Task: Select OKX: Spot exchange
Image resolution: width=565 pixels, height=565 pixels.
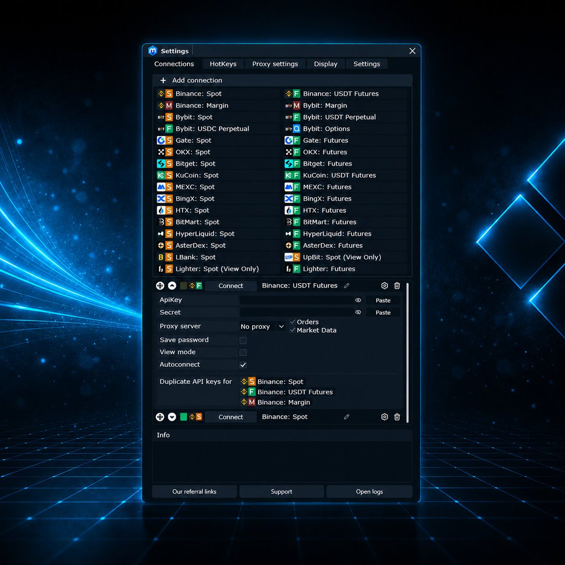Action: click(218, 152)
